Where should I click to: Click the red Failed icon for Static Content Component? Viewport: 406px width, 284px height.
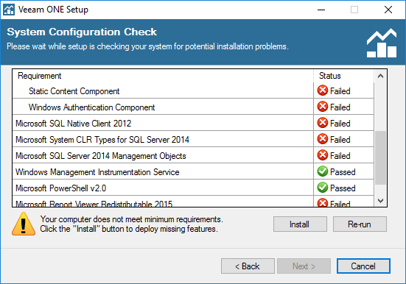[x=322, y=90]
